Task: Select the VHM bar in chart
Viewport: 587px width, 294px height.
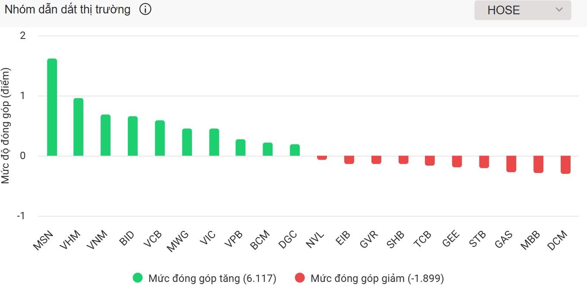Action: 78,127
